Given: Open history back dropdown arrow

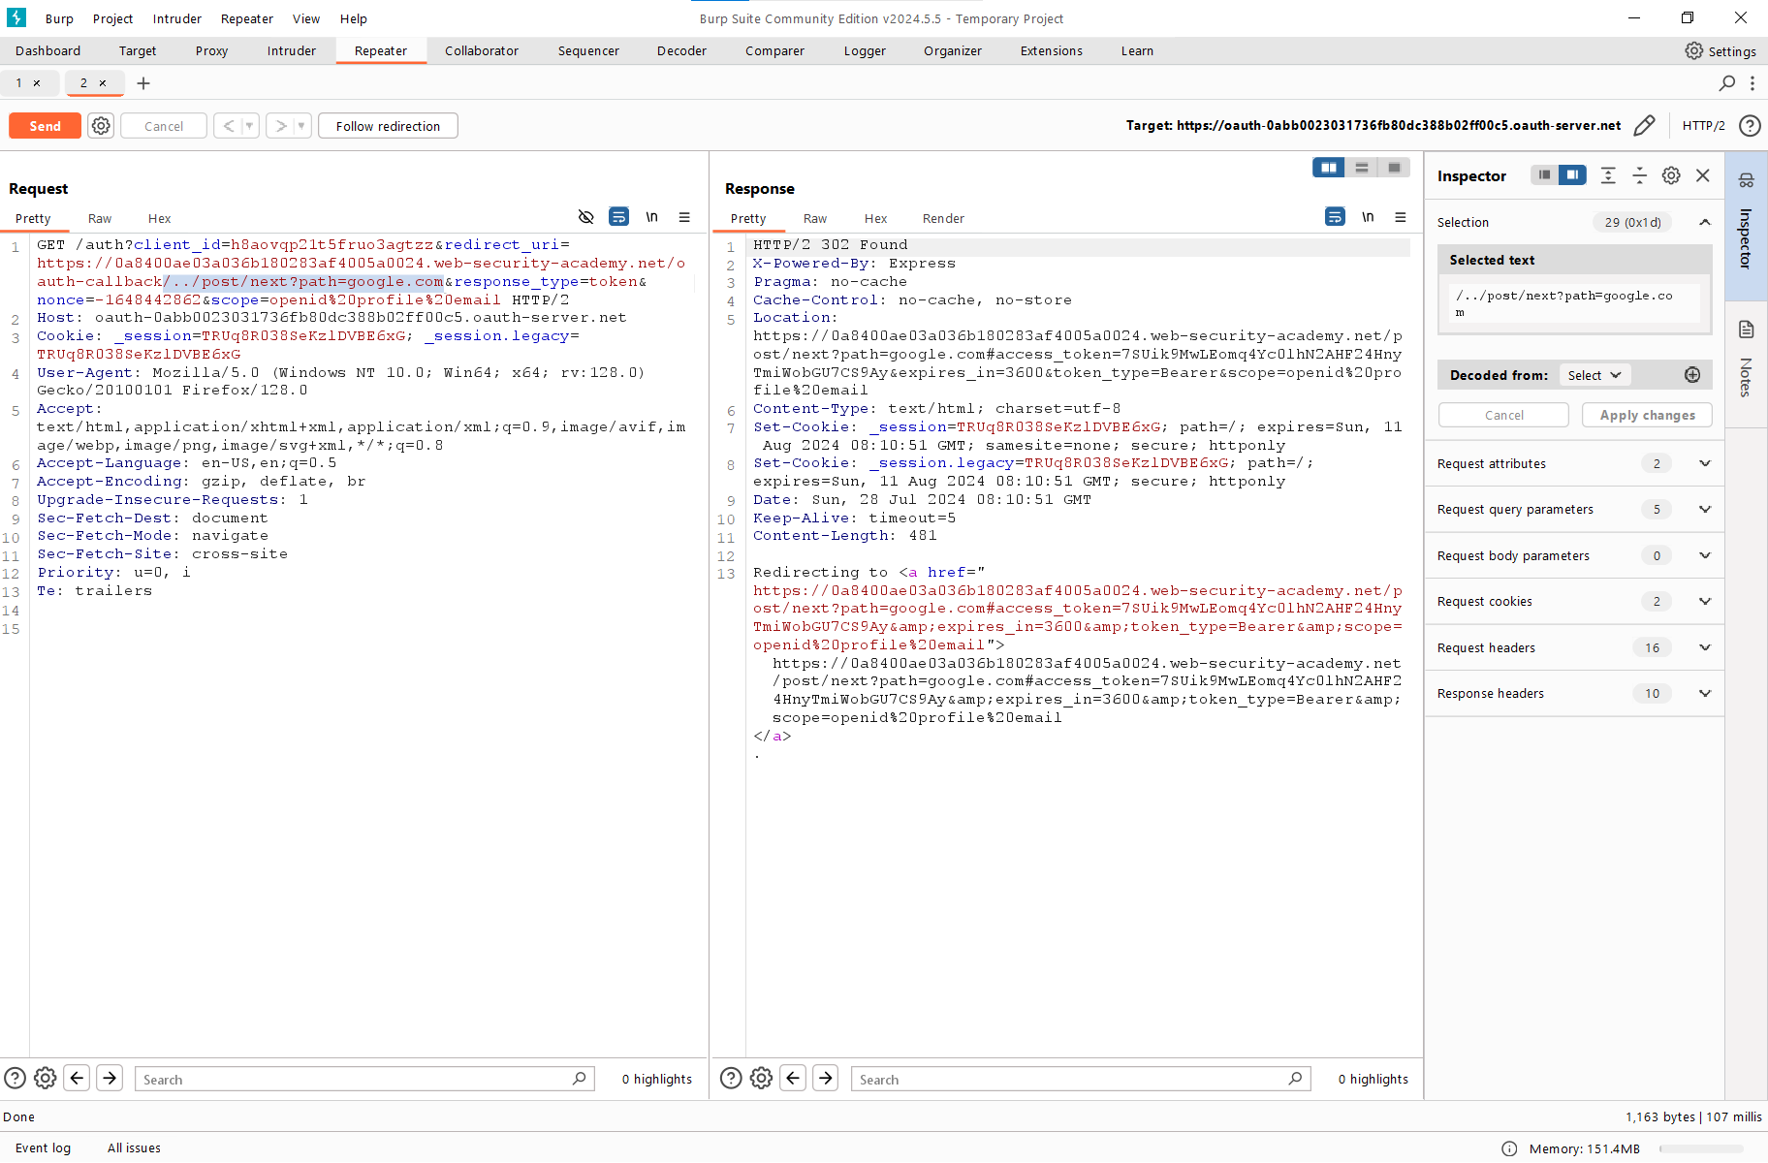Looking at the screenshot, I should pos(249,126).
